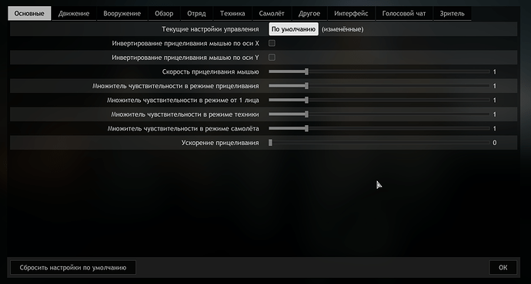Viewport: 531px width, 284px height.
Task: Adjust sensitivity slider for режиме самолёта
Action: pos(379,128)
